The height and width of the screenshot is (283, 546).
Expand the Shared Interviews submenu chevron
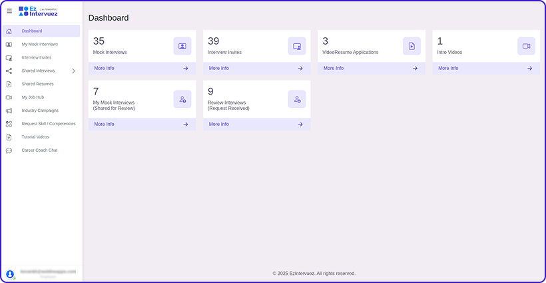pyautogui.click(x=73, y=71)
